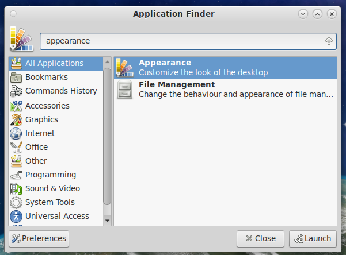
Task: Click the Internet globe icon
Action: click(16, 133)
